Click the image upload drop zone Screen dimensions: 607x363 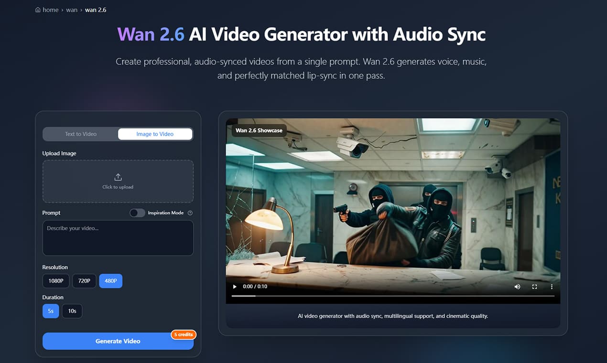(x=118, y=181)
